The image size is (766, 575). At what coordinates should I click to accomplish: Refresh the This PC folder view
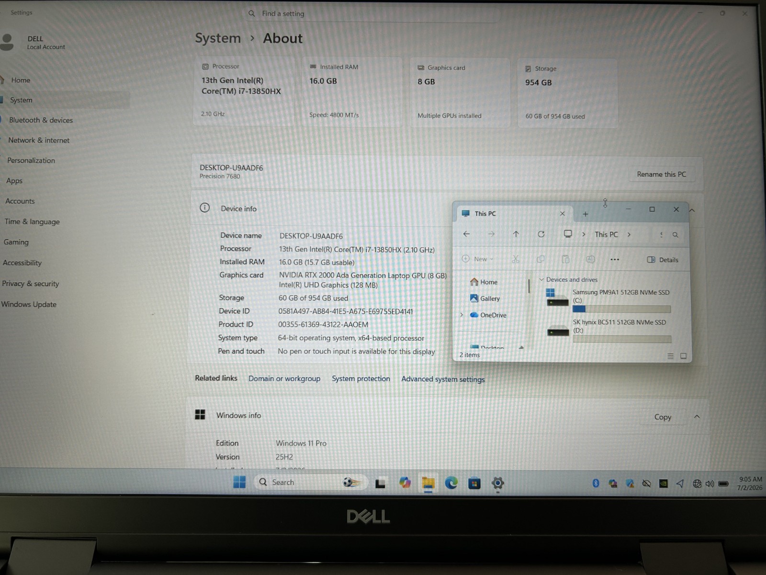click(x=541, y=234)
